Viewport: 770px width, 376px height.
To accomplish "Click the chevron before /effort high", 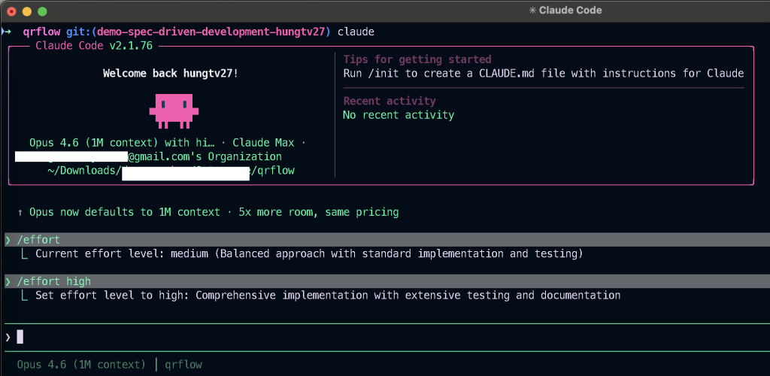I will pyautogui.click(x=8, y=281).
